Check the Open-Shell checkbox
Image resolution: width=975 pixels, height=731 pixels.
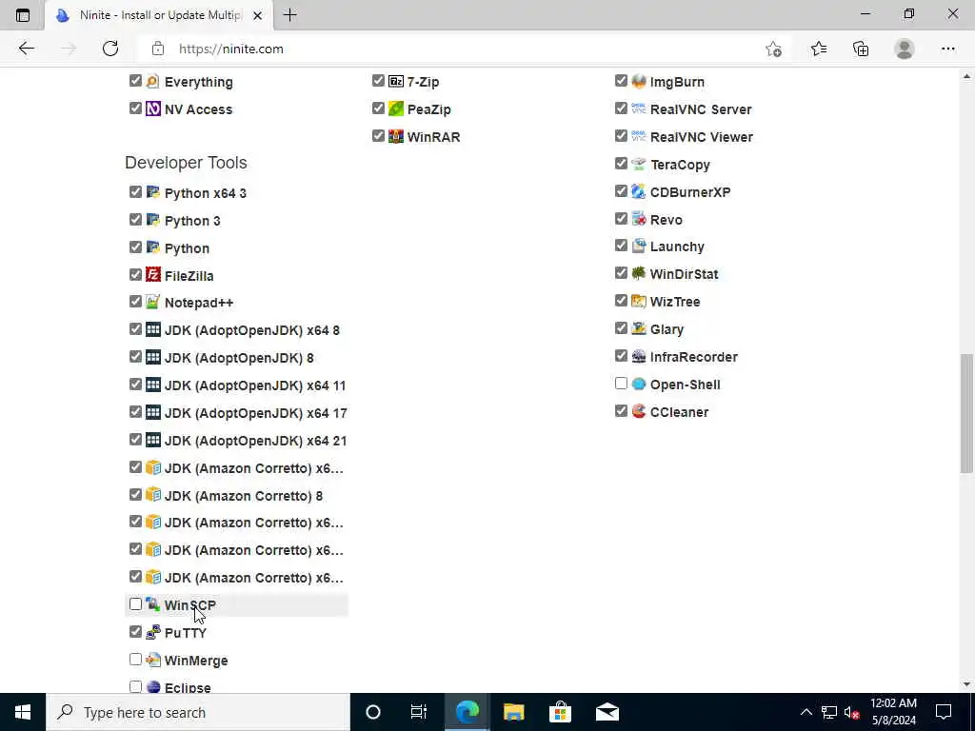[x=621, y=384]
